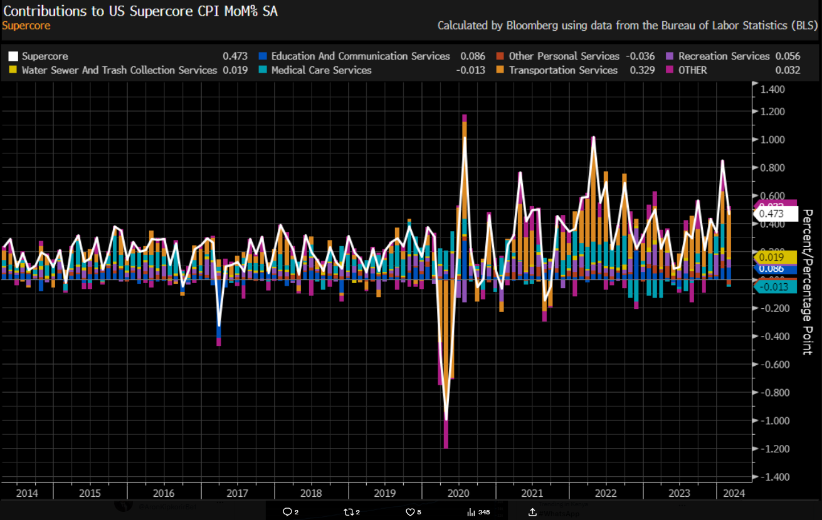Click the -0.036 Other Personal Services value

point(640,56)
